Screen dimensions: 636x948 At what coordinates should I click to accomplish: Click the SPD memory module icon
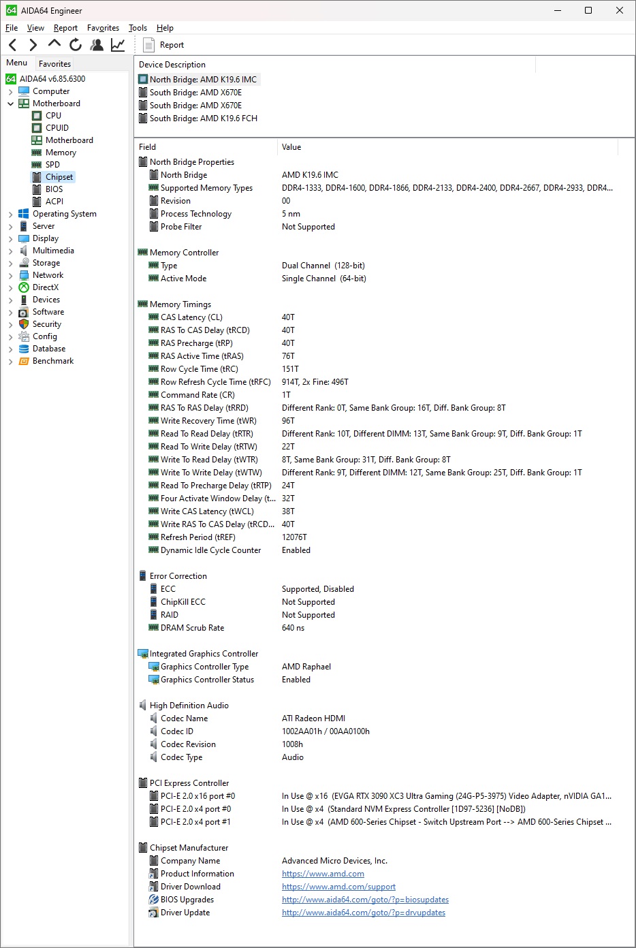[37, 165]
